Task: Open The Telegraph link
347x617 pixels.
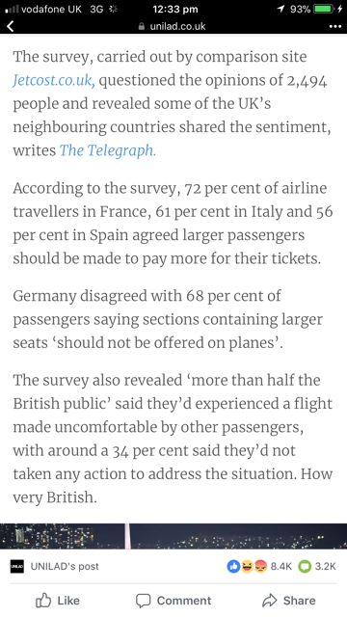Action: pos(107,150)
